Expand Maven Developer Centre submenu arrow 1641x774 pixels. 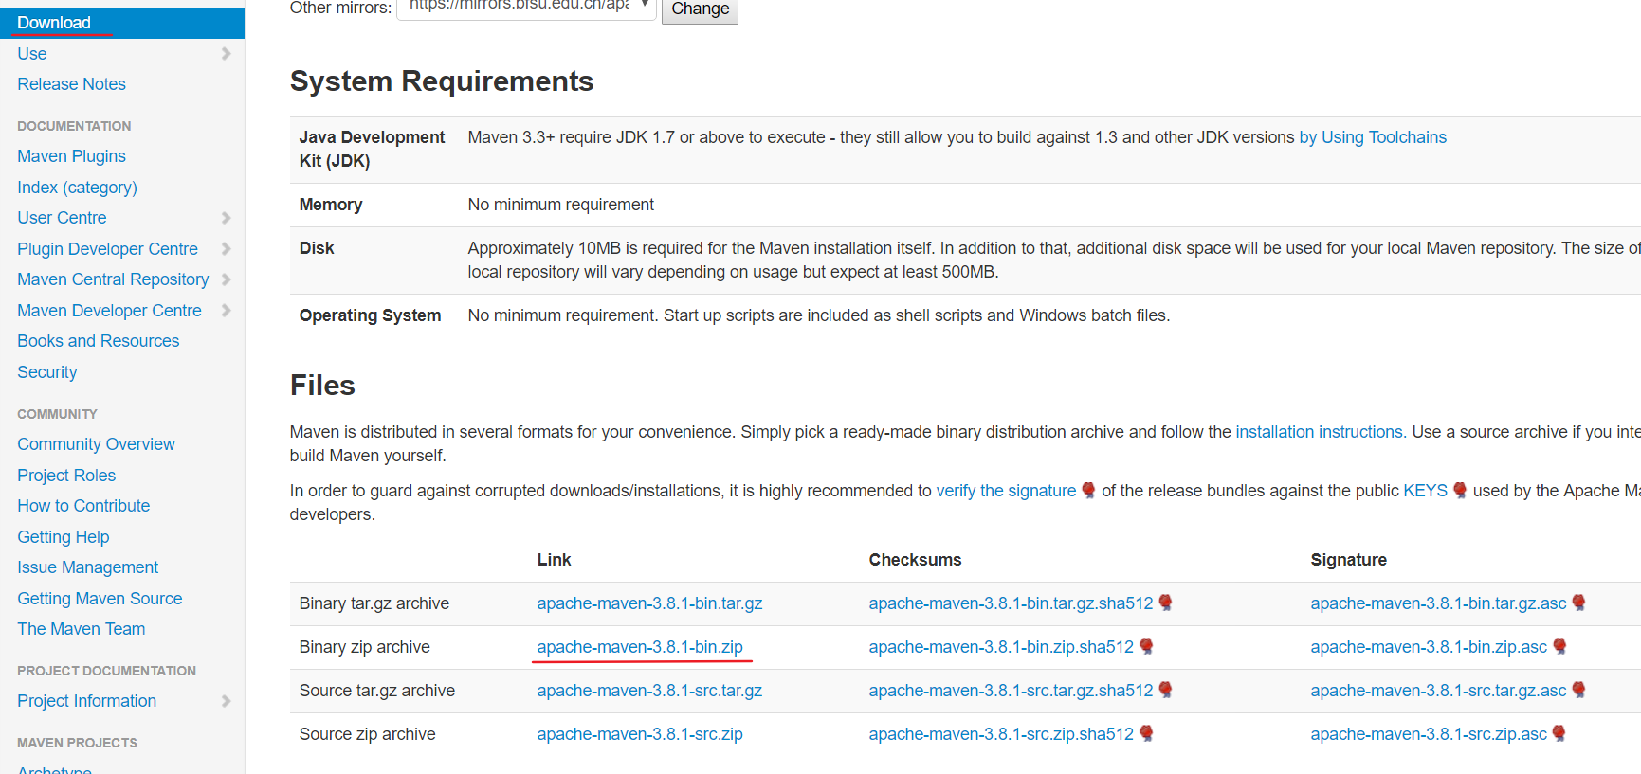pyautogui.click(x=226, y=311)
